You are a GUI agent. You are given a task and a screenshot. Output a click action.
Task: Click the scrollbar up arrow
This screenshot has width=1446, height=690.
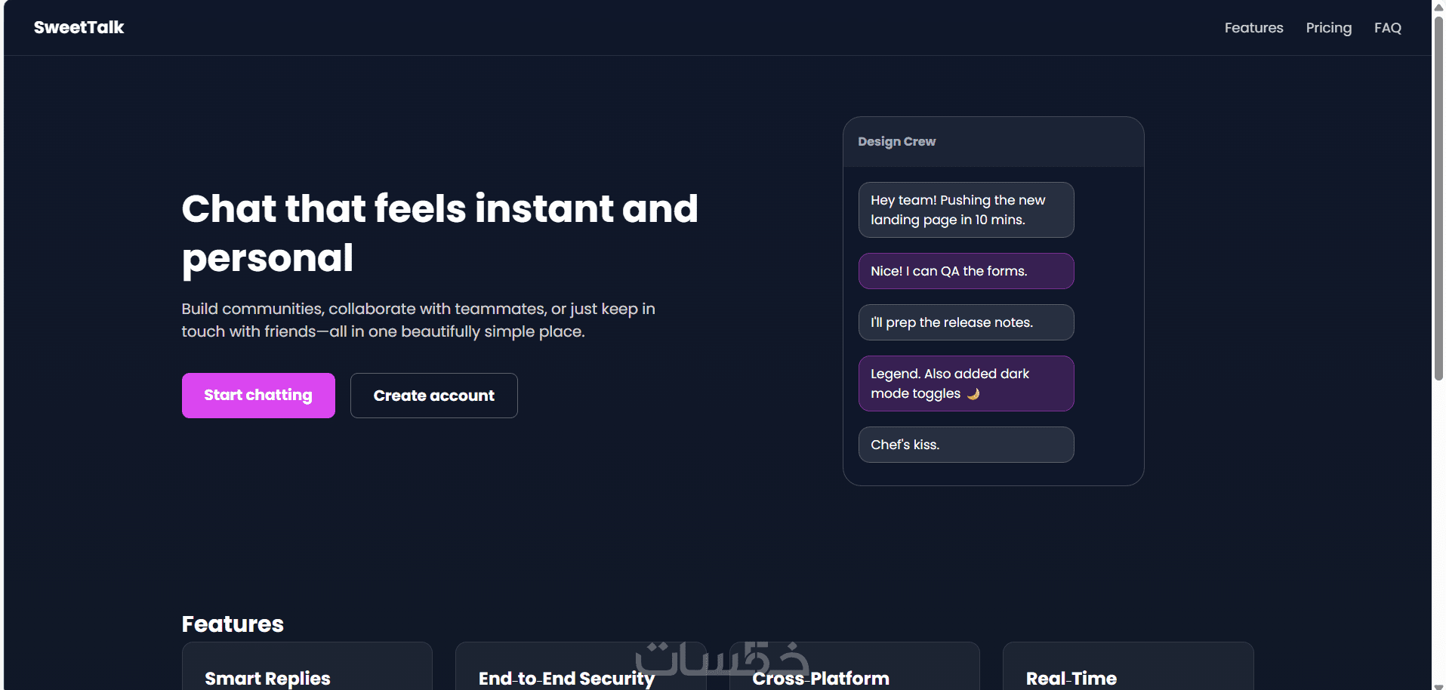coord(1438,5)
